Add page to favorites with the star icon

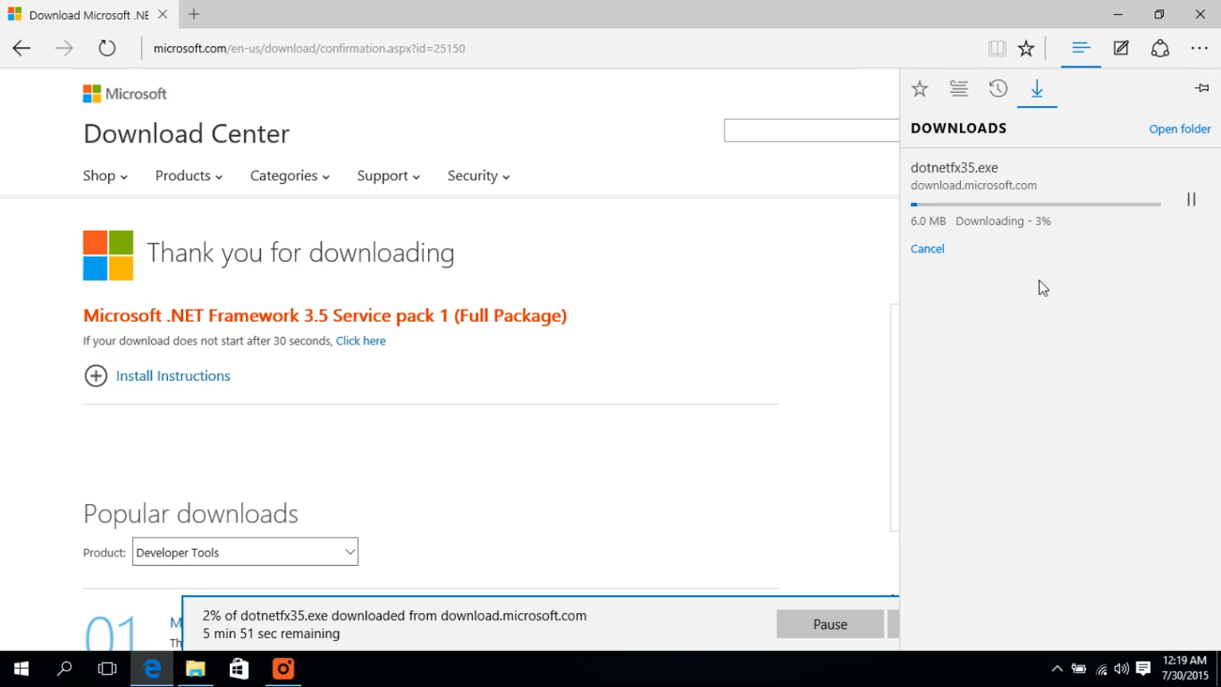pos(1026,48)
